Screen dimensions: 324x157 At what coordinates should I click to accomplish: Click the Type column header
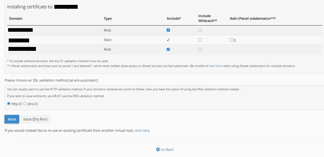click(108, 18)
